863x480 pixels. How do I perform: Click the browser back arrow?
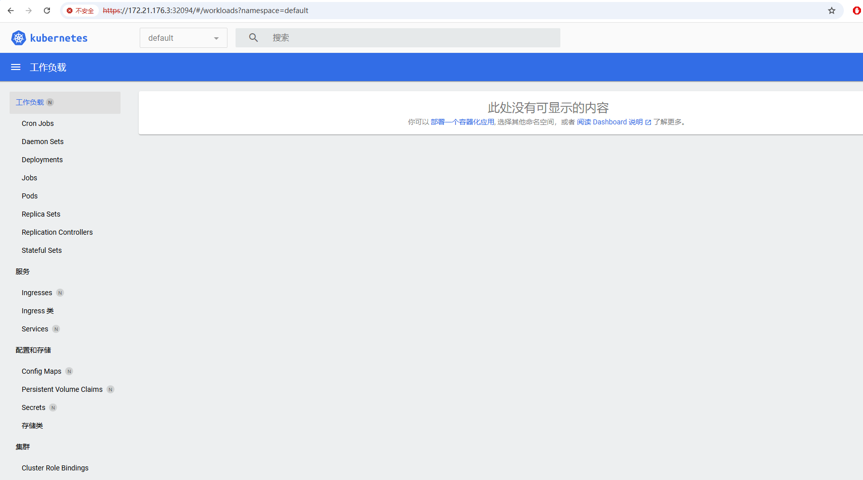pos(10,10)
